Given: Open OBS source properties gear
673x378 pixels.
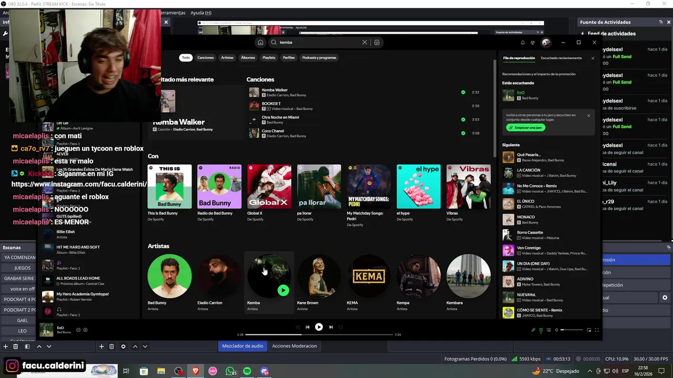Looking at the screenshot, I should [x=123, y=346].
